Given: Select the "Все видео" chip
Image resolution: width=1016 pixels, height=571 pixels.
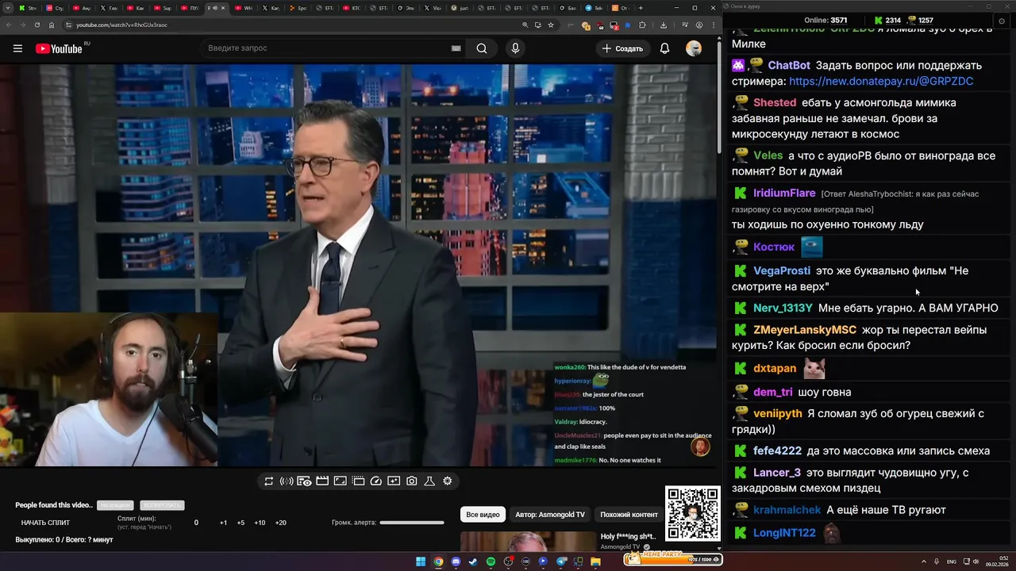Looking at the screenshot, I should point(483,515).
